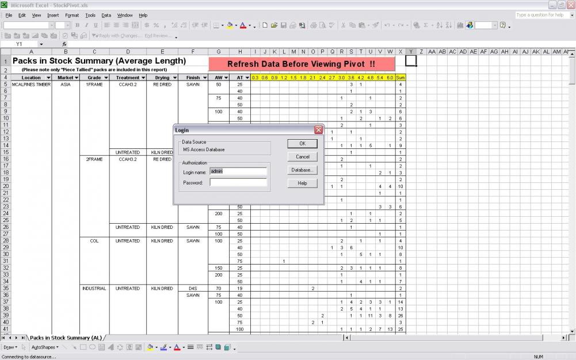Click the Fill Color bucket on Formatting toolbar
Viewport: 576px width, 360px height.
229,25
